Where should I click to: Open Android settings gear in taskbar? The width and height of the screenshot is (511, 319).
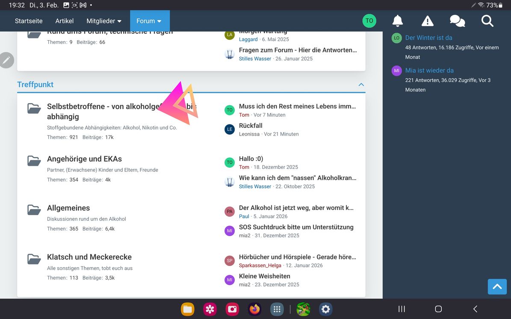pos(326,309)
